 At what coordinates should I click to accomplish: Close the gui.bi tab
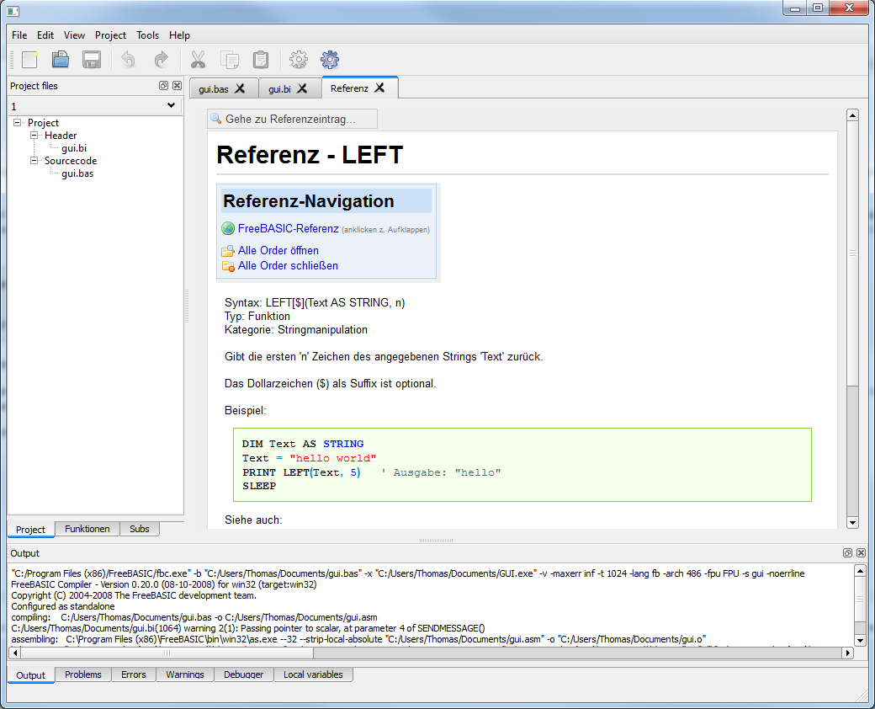coord(302,88)
